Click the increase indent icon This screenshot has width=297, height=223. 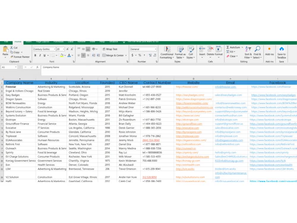pyautogui.click(x=98, y=55)
